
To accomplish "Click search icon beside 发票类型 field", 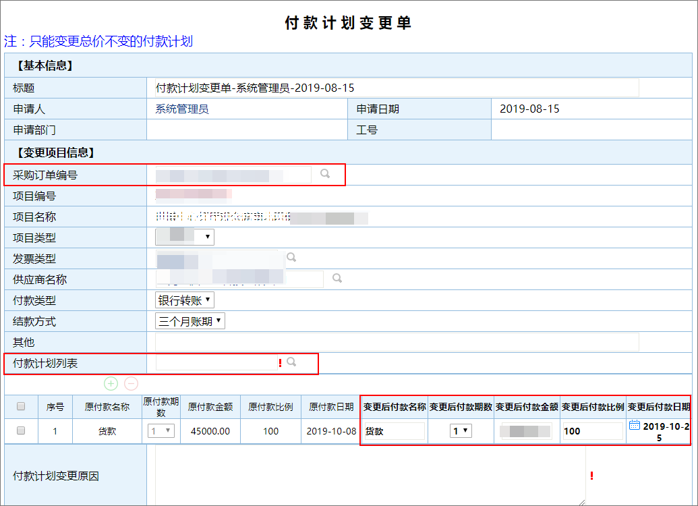I will coord(291,257).
